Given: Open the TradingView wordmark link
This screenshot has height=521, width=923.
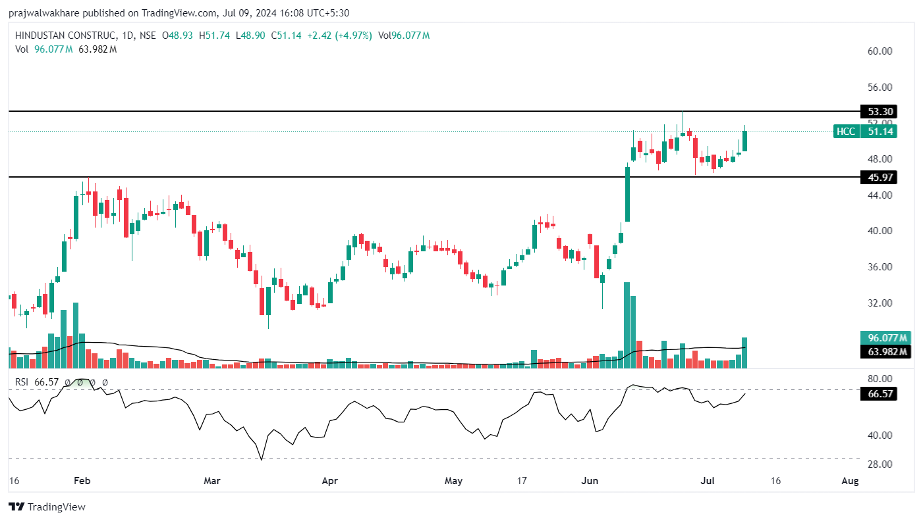Looking at the screenshot, I should pos(57,507).
